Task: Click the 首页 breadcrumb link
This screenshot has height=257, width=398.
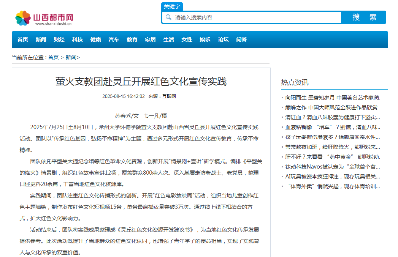Action: click(x=53, y=57)
